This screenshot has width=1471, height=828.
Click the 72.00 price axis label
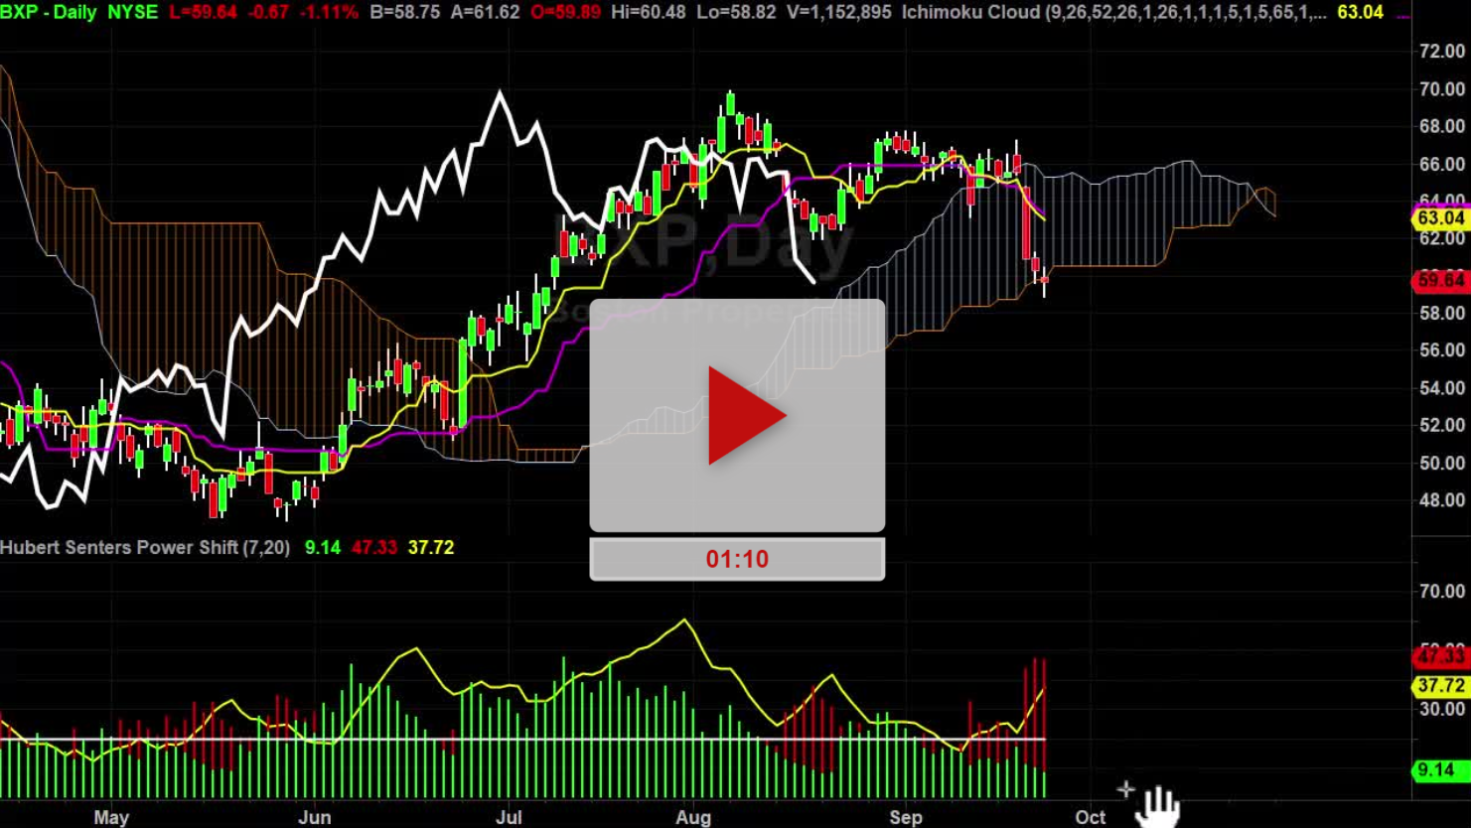click(x=1442, y=52)
